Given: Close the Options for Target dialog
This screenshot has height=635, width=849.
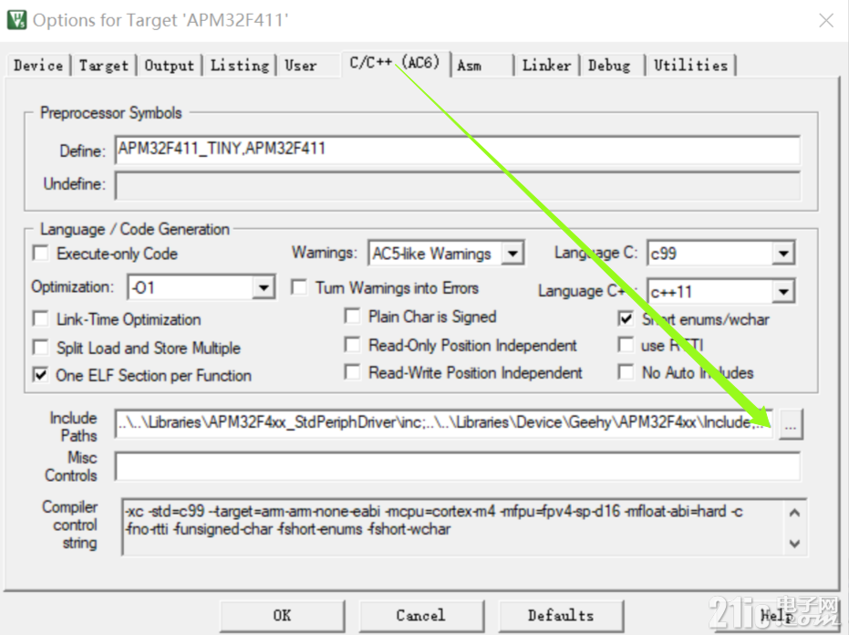Looking at the screenshot, I should pyautogui.click(x=826, y=21).
